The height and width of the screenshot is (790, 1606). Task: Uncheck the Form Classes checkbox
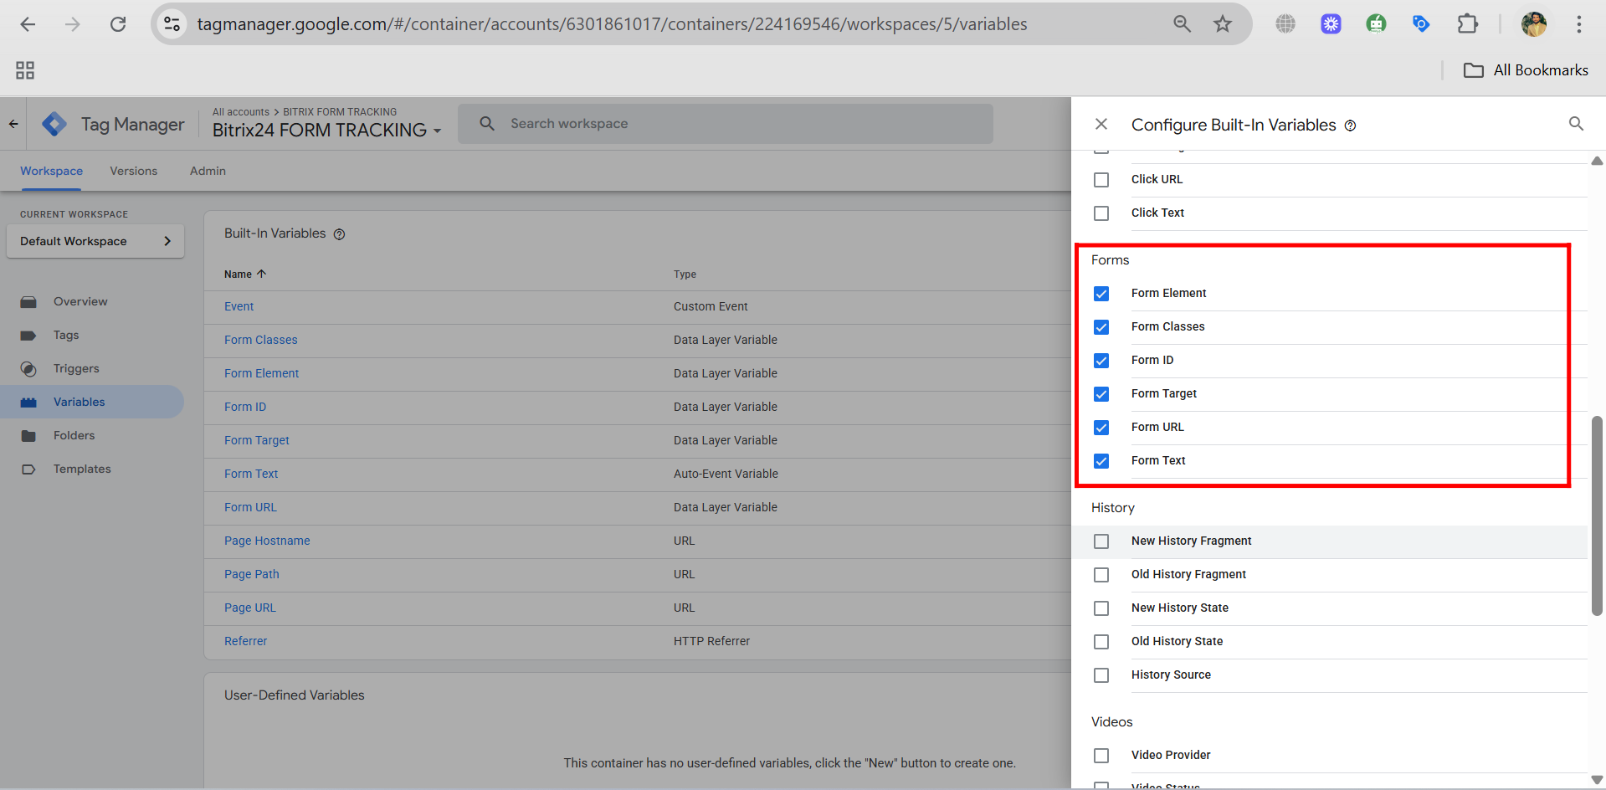pyautogui.click(x=1101, y=327)
